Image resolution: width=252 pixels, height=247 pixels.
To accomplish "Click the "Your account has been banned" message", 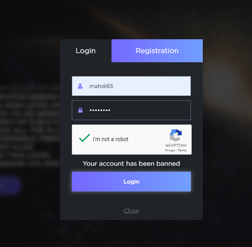I will click(x=131, y=164).
